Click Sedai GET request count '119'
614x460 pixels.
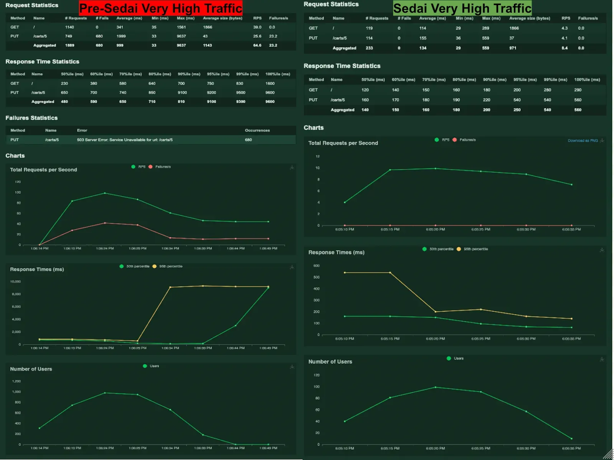click(369, 28)
